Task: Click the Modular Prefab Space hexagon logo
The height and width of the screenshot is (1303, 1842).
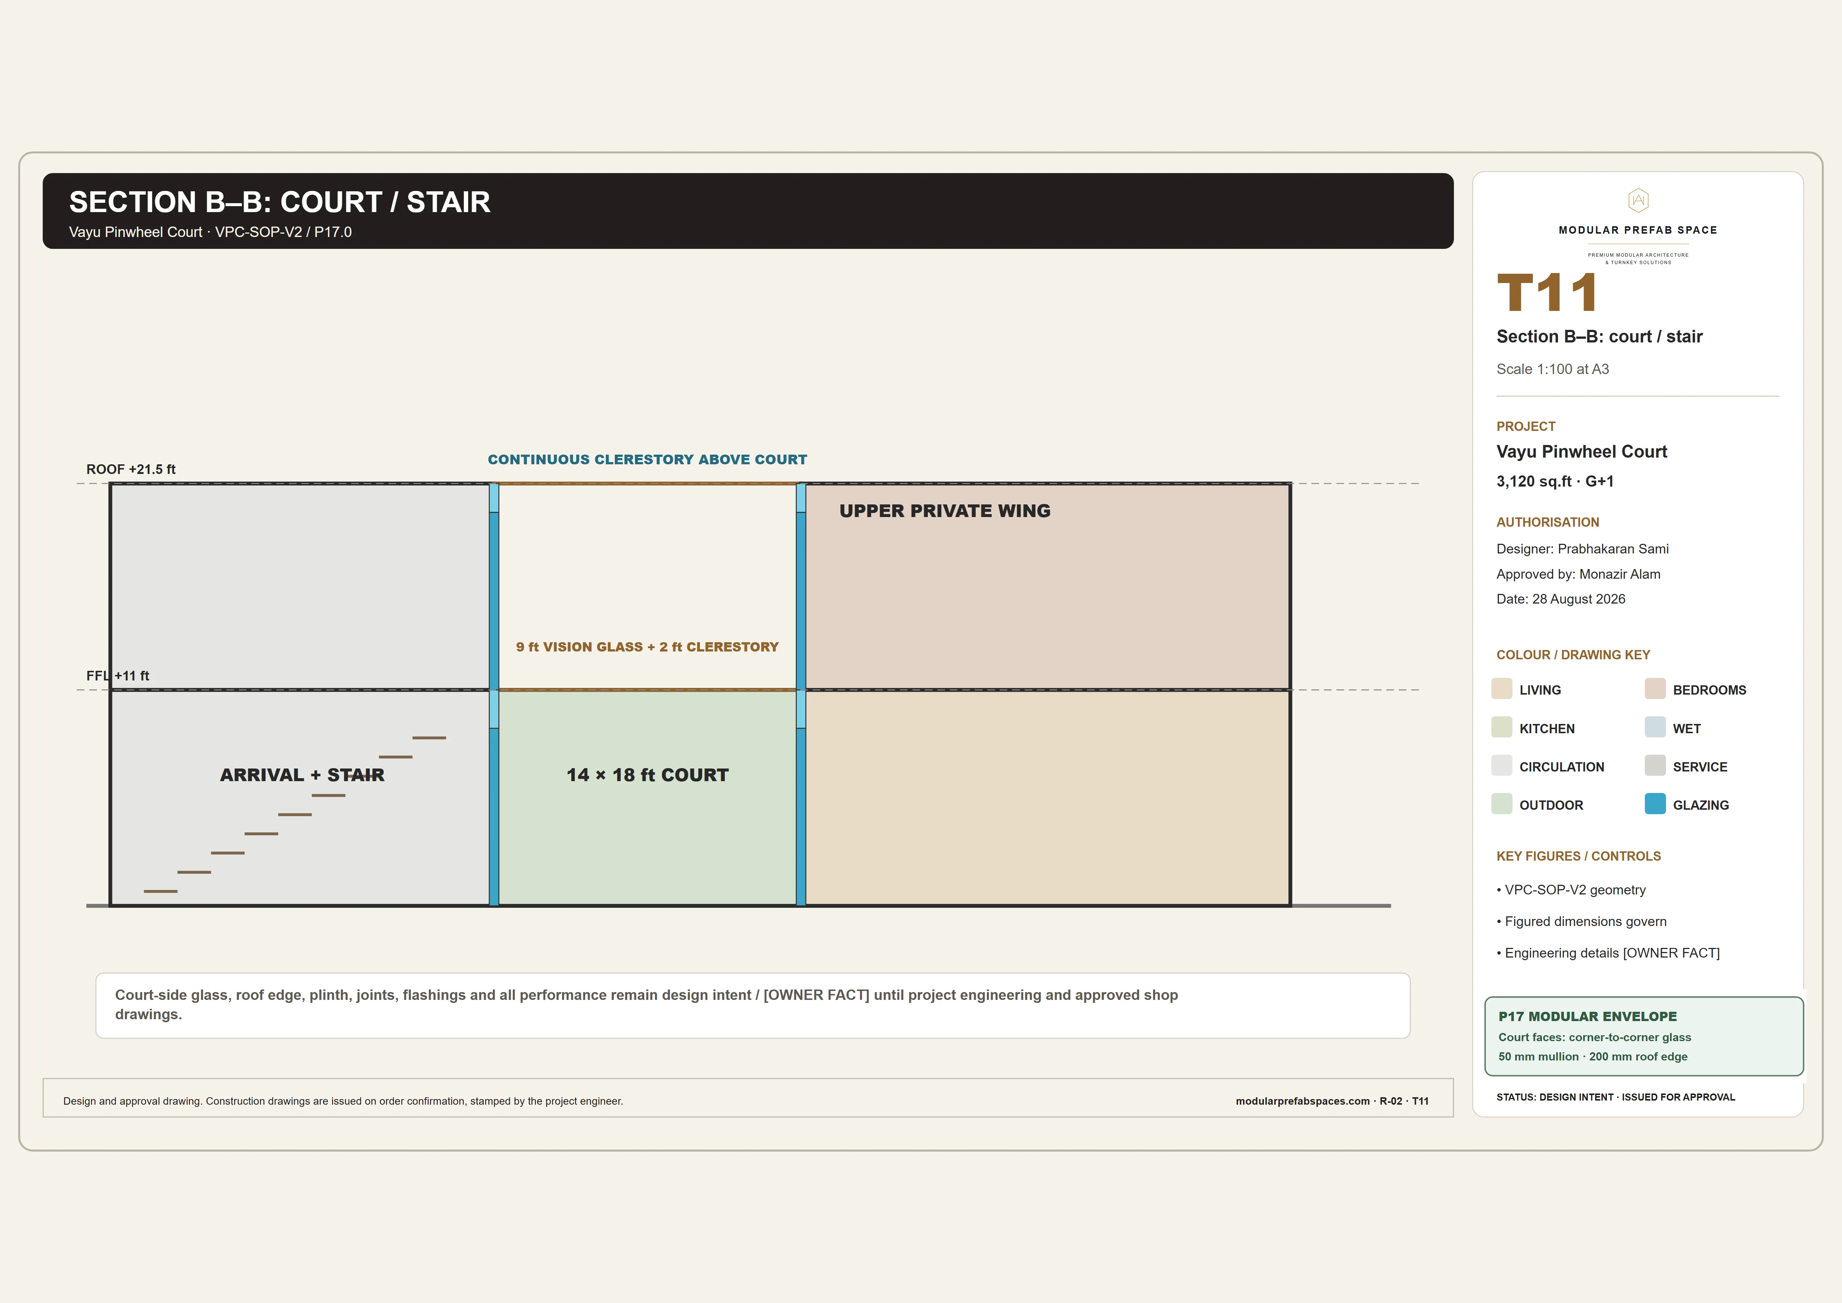Action: [x=1637, y=200]
